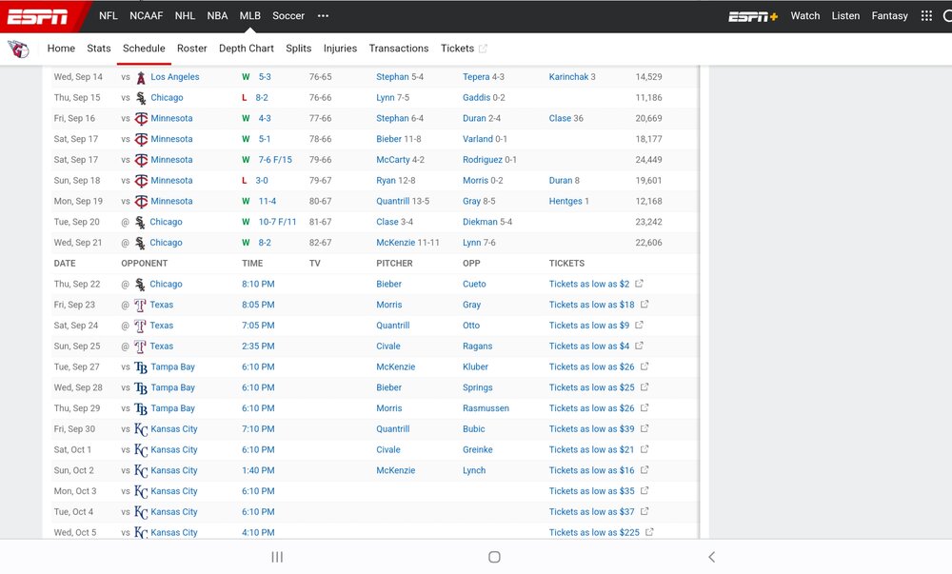Screen dimensions: 952x574
Task: Open the apps grid icon
Action: [x=926, y=16]
